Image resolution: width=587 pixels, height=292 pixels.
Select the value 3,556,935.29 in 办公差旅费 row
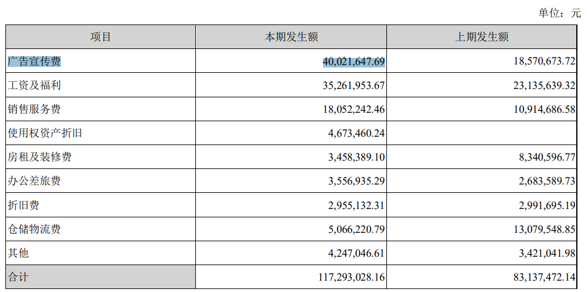coord(356,181)
